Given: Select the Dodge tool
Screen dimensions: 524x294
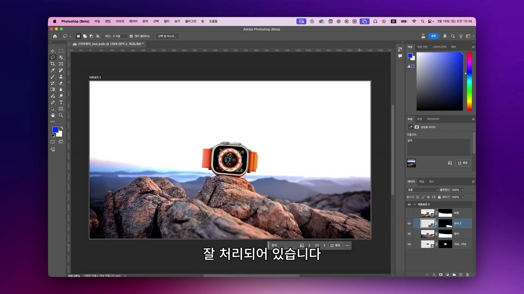Looking at the screenshot, I should pyautogui.click(x=61, y=96).
